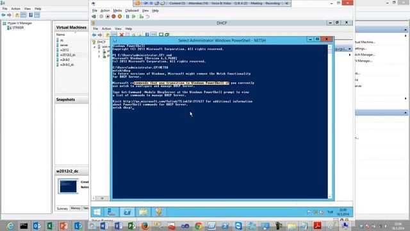Open Google Chrome from host taskbar
410x231 pixels.
199,226
